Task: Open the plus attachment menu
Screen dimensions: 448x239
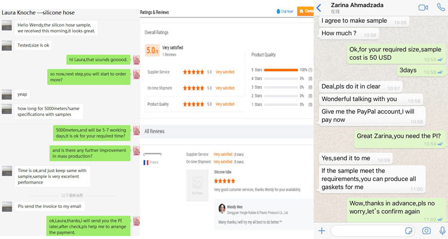Action: tap(322, 230)
